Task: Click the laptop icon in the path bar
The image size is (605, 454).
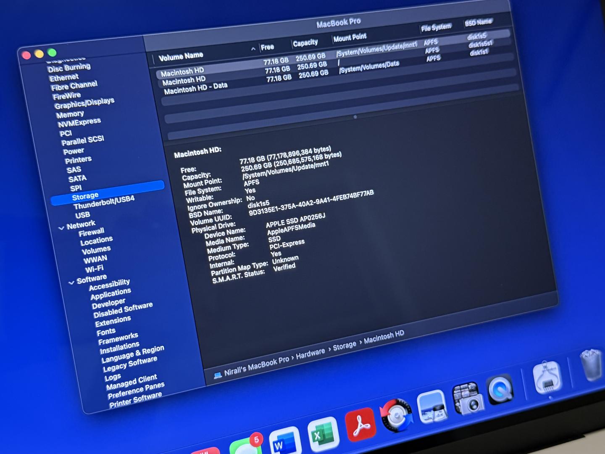Action: coord(218,375)
